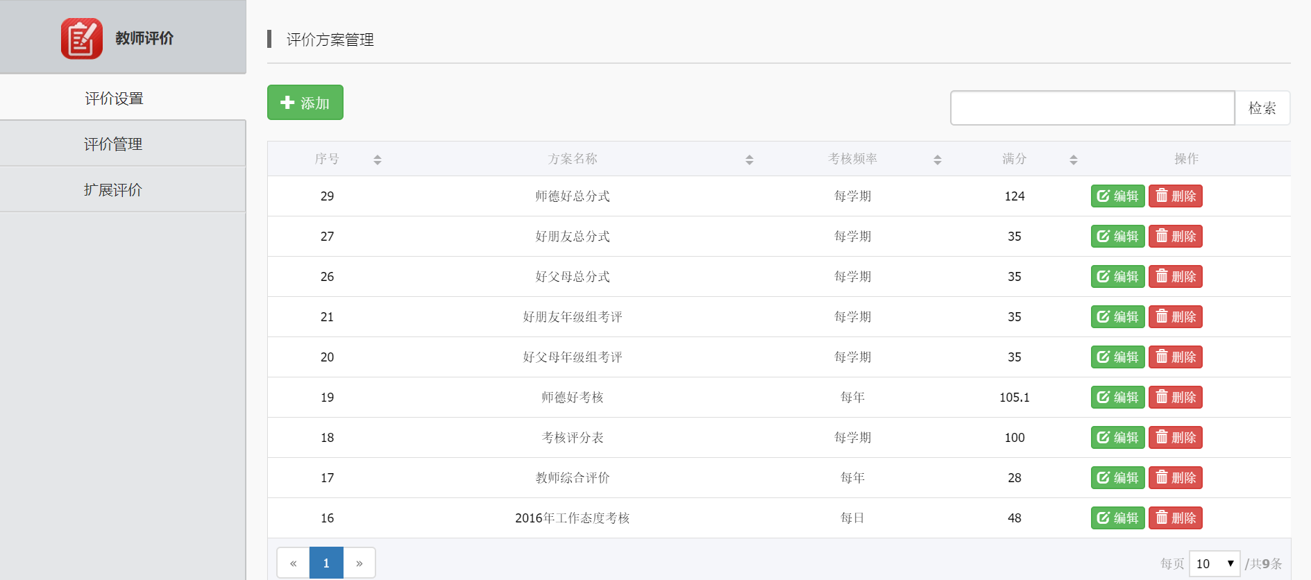The width and height of the screenshot is (1311, 580).
Task: Delete the 好朋友总分式 scheme
Action: coord(1175,237)
